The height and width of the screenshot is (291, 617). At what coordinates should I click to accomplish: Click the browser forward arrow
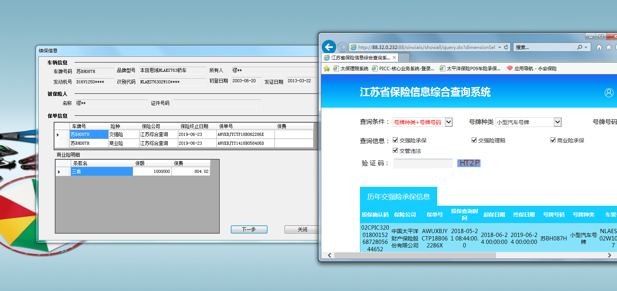tap(342, 47)
